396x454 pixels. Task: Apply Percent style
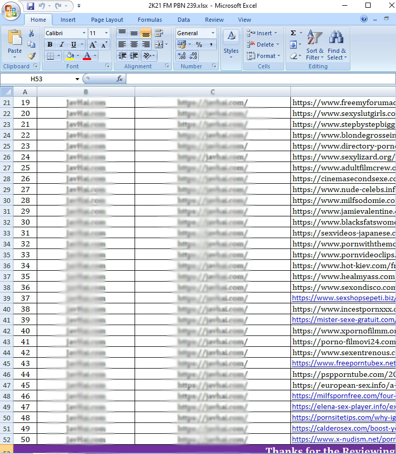tap(199, 45)
